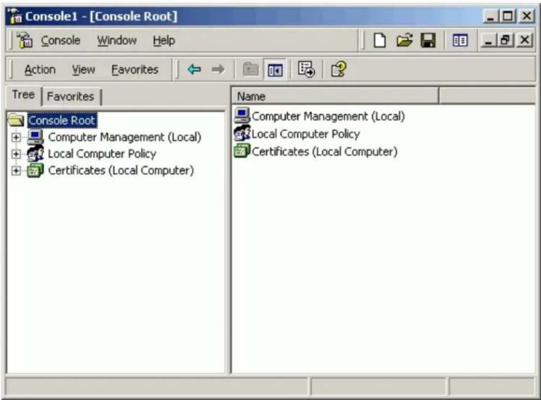541x400 pixels.
Task: Click the MMC console icon beside Console menu
Action: click(x=25, y=40)
